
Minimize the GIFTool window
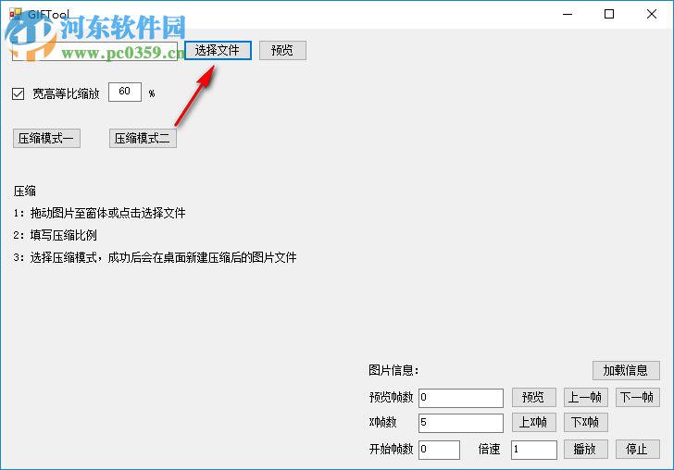point(568,14)
